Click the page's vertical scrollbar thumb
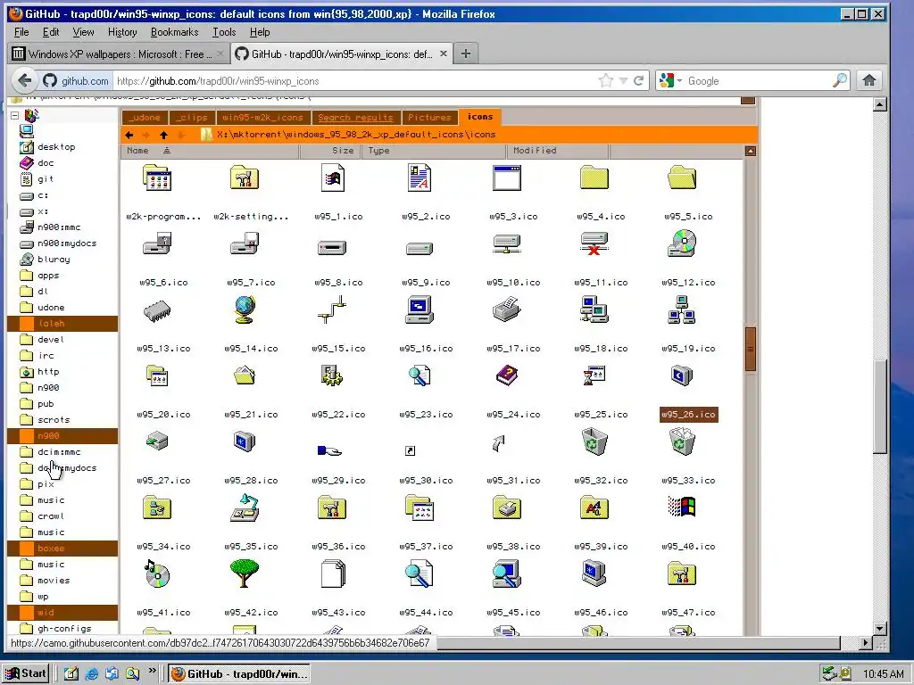 click(880, 406)
